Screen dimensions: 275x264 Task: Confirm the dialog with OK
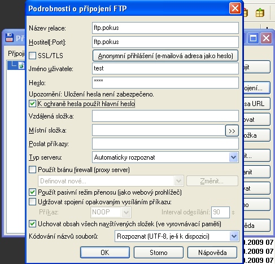pos(105,253)
